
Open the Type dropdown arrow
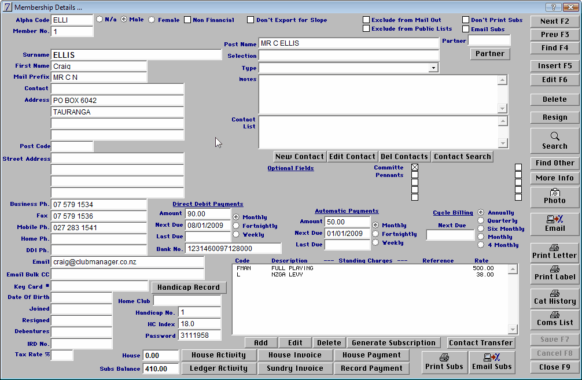click(433, 68)
